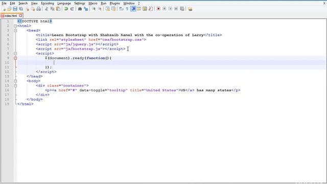Collapse the <body> fold on line 14
This screenshot has height=184, width=327.
coord(15,81)
